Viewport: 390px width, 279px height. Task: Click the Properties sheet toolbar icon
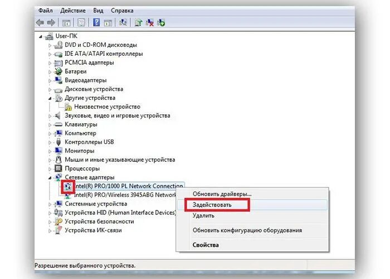click(81, 23)
